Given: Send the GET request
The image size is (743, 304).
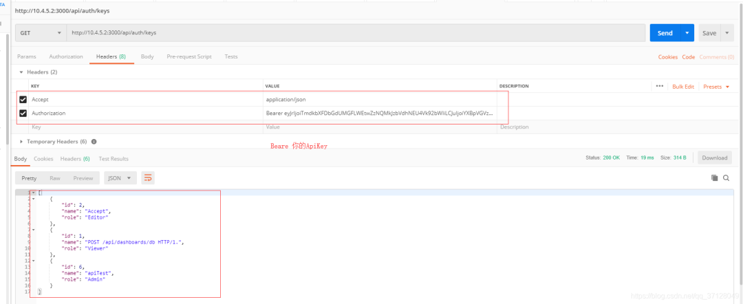Looking at the screenshot, I should [665, 33].
